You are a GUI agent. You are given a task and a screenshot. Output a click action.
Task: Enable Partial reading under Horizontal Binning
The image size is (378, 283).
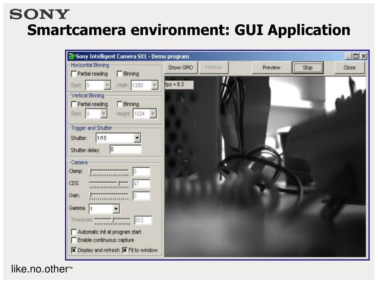point(74,74)
